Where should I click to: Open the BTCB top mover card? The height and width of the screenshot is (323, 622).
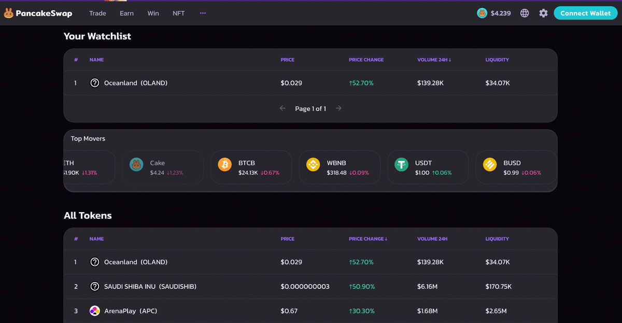[x=251, y=167]
